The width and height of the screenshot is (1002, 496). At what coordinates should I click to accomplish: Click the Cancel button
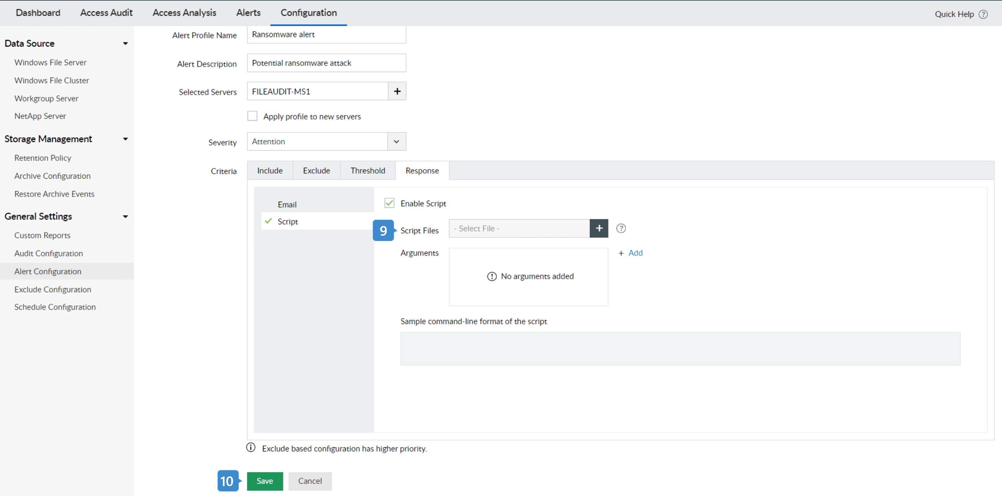pyautogui.click(x=310, y=481)
